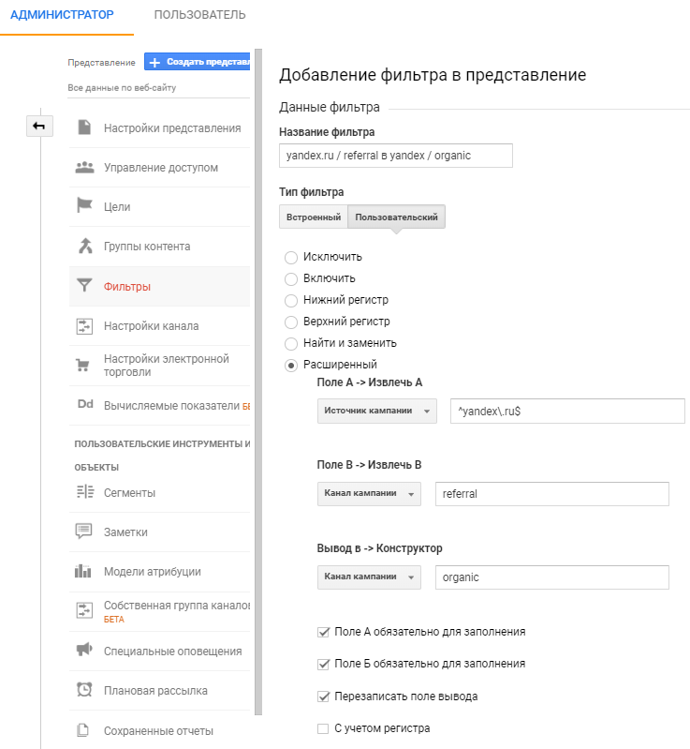Open Собственная группа каналов link
690x749 pixels.
(x=177, y=606)
